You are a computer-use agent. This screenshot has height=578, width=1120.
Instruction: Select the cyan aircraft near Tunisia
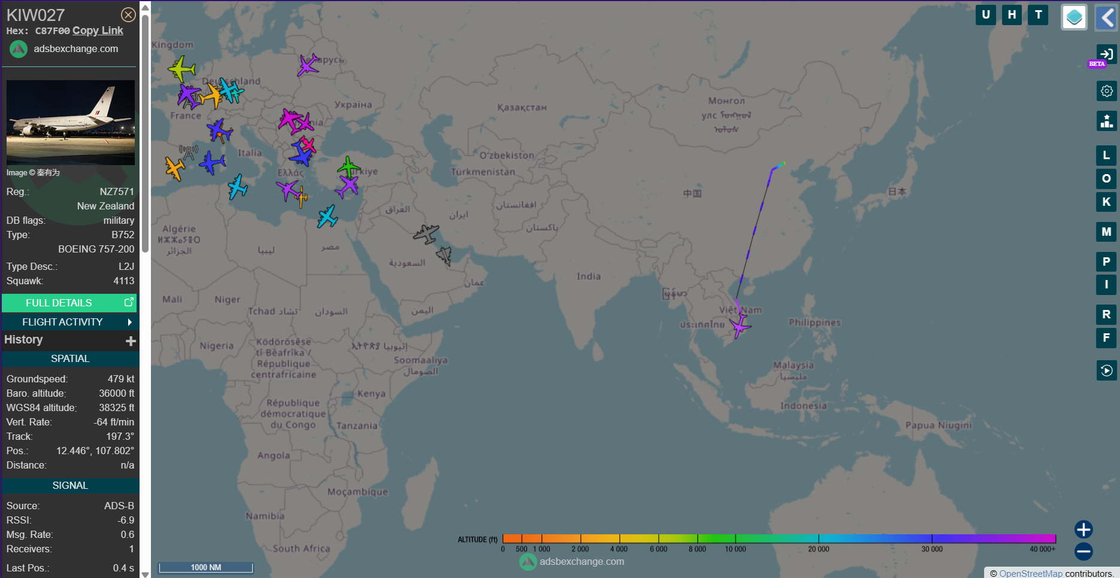click(238, 187)
